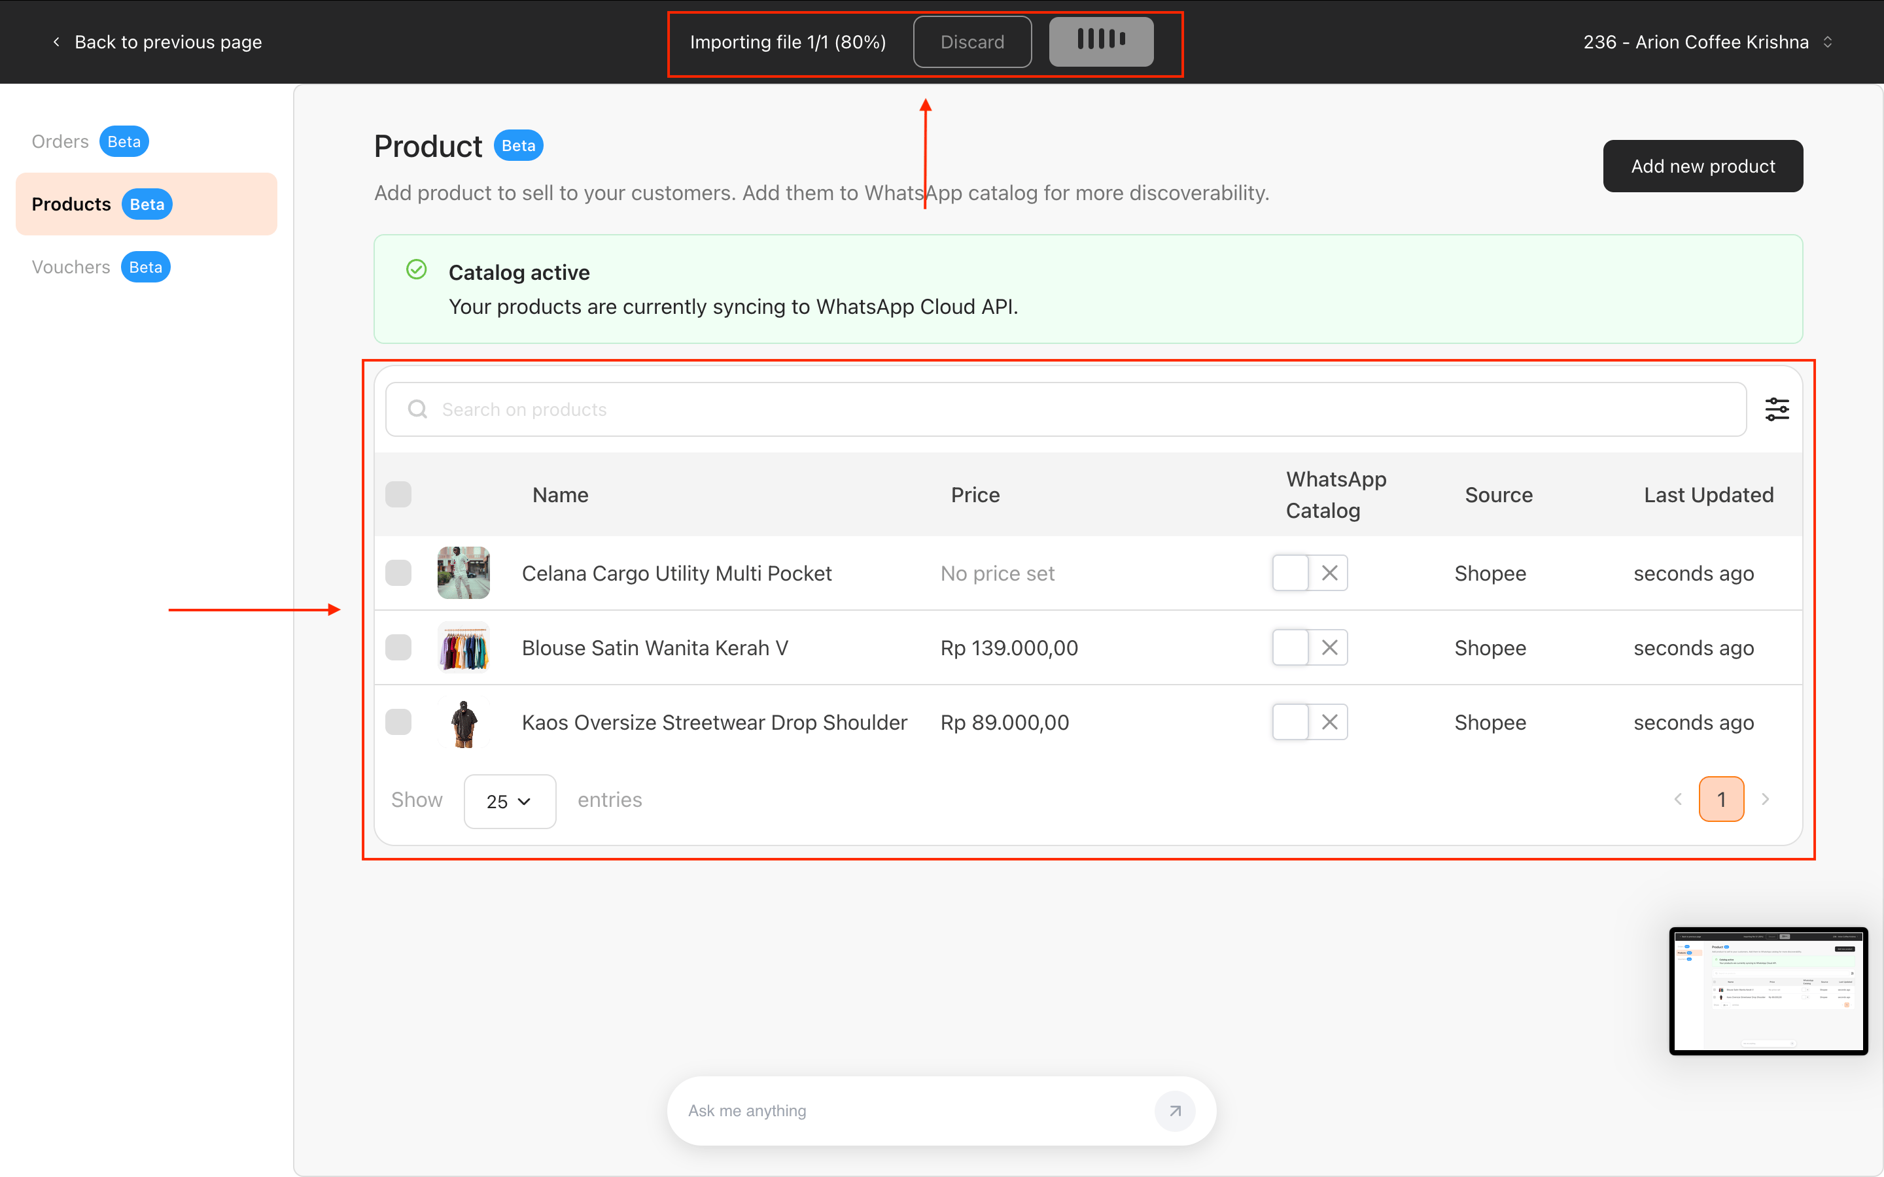Screen dimensions: 1884x1177
Task: Click the Source column header
Action: (x=1499, y=495)
